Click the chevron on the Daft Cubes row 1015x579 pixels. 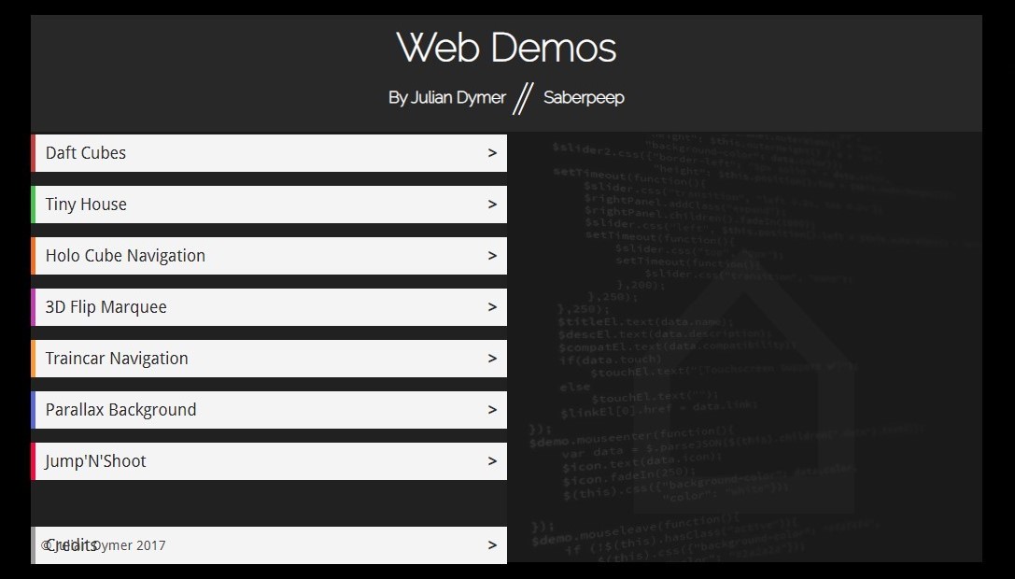pos(492,152)
